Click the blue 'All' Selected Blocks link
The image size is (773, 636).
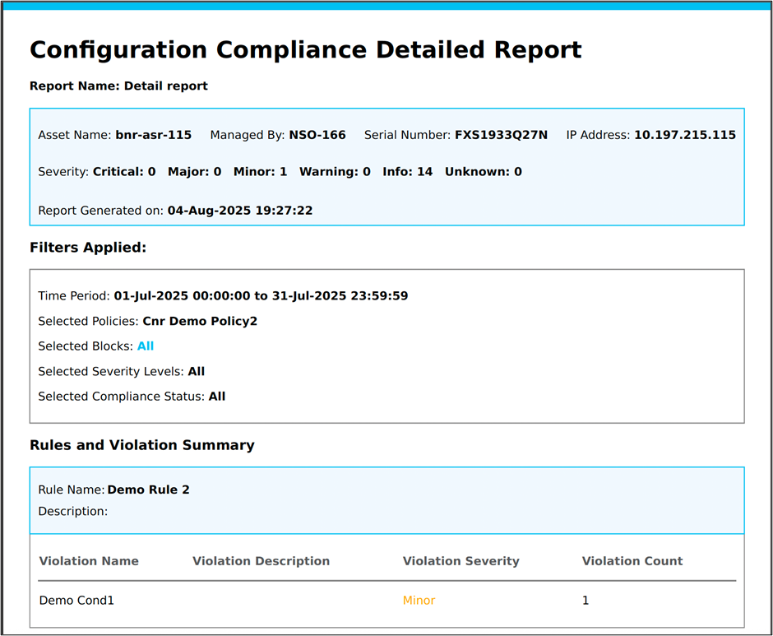(x=145, y=346)
